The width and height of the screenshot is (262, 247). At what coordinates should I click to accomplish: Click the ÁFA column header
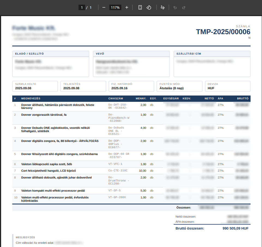click(x=220, y=99)
